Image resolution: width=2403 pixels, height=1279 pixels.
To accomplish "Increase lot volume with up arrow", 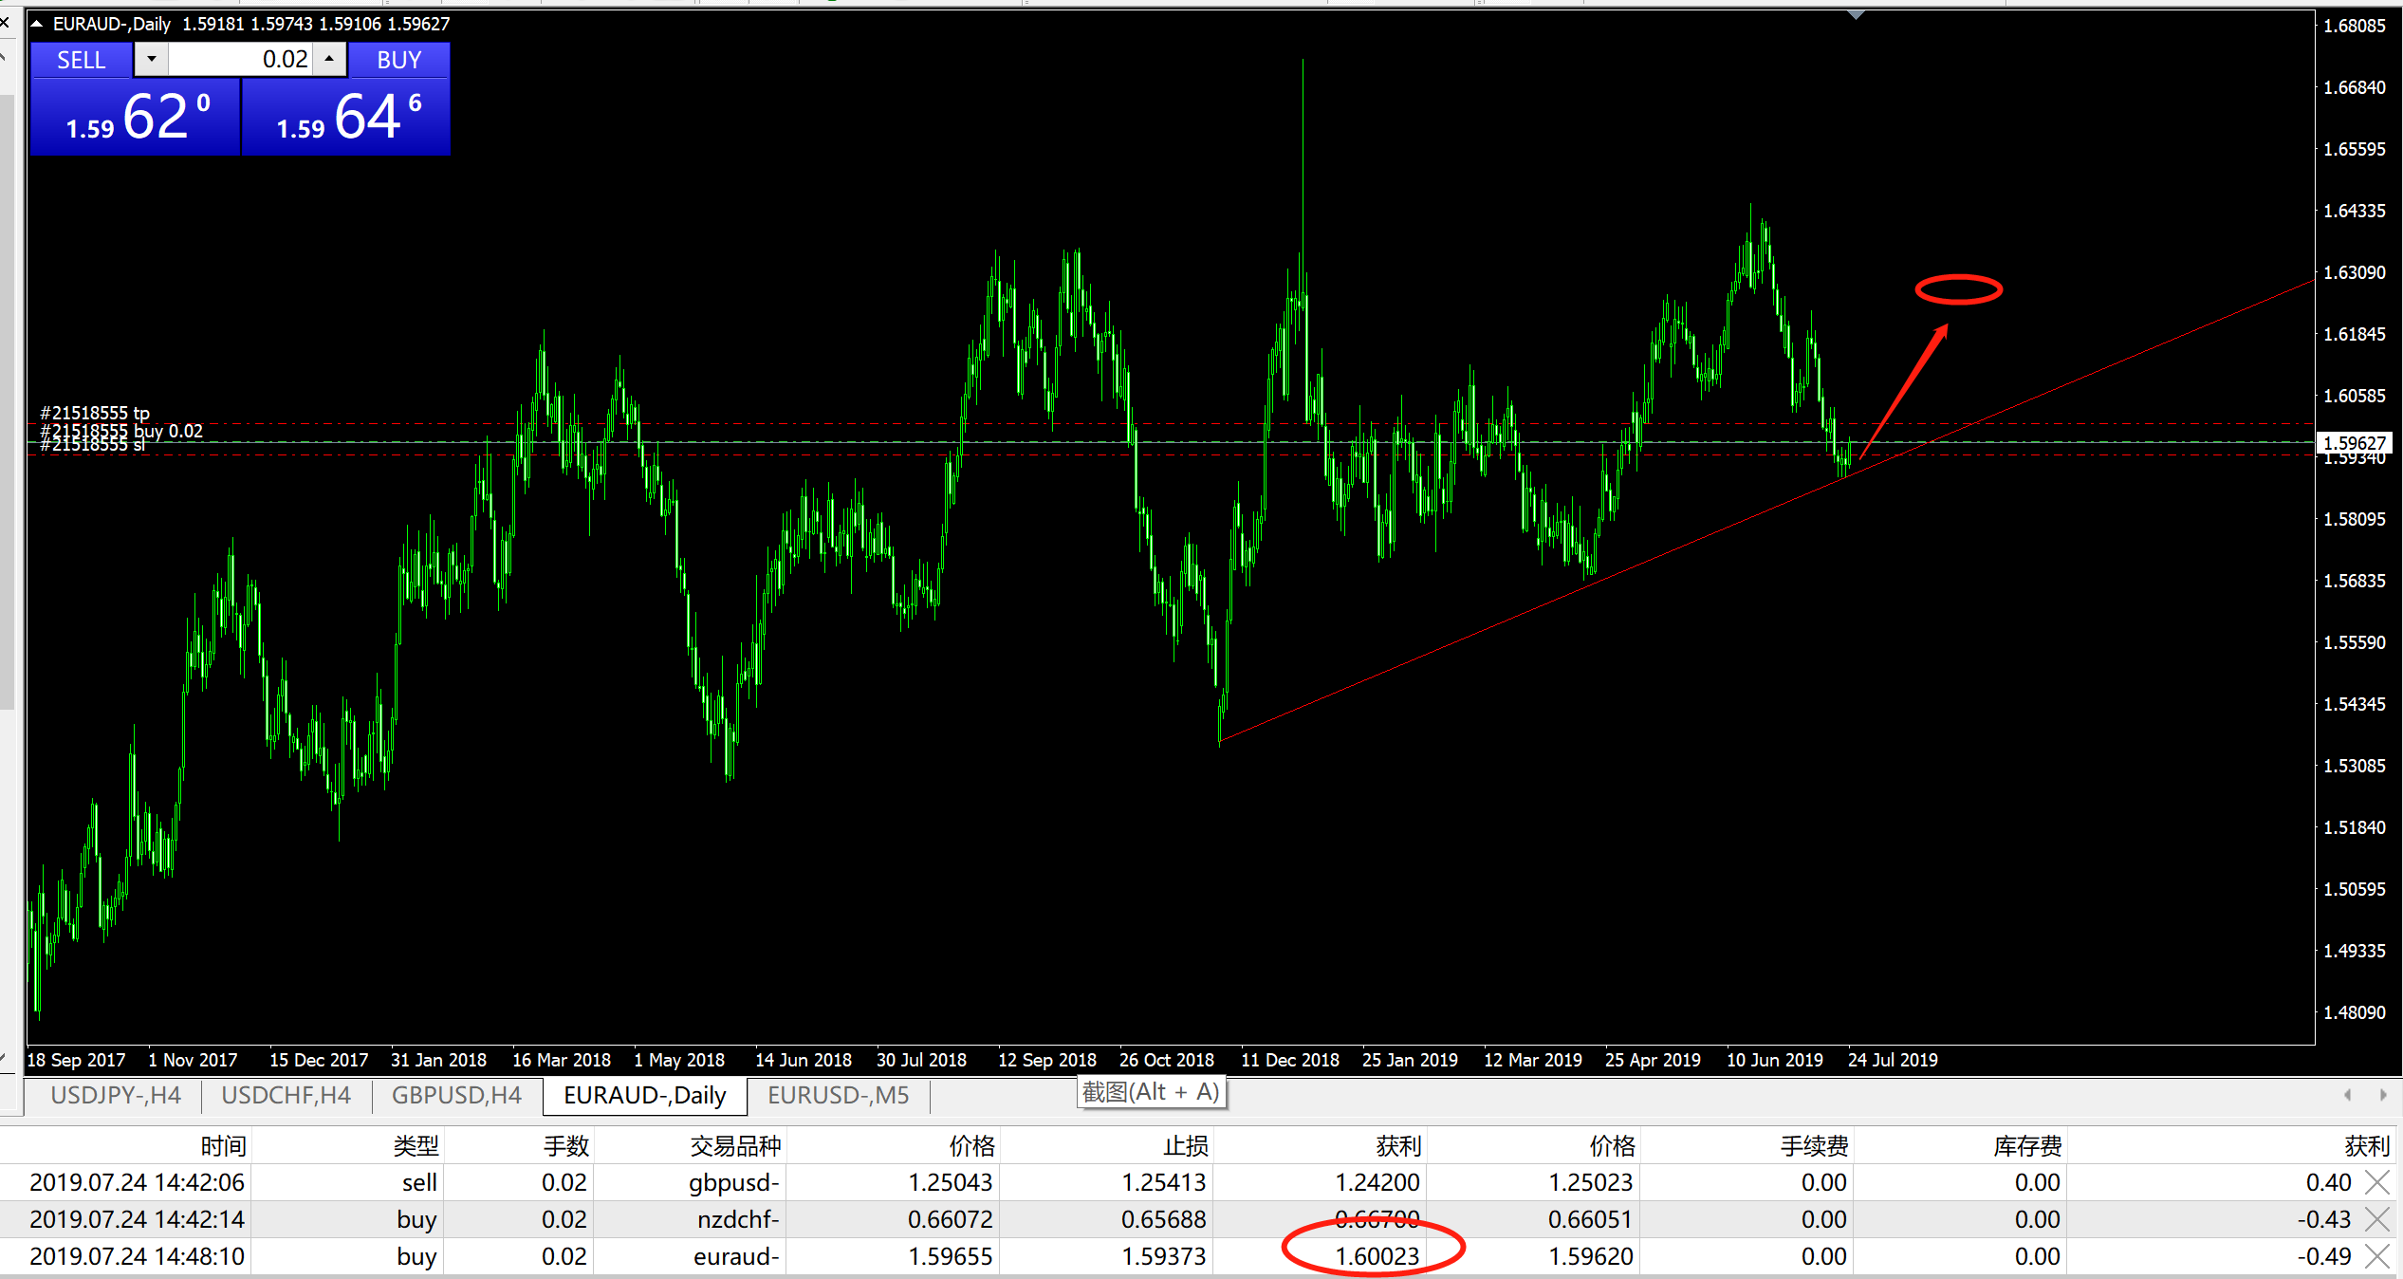I will pyautogui.click(x=329, y=59).
